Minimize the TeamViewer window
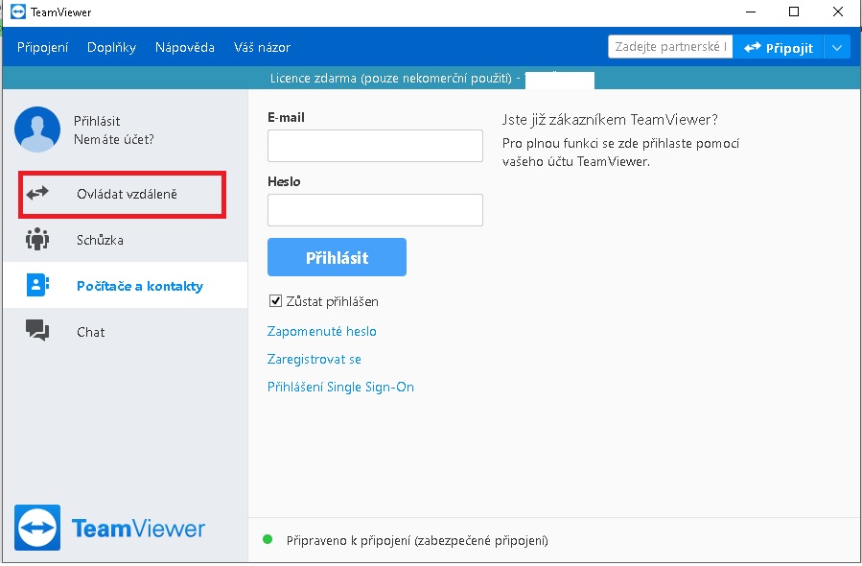This screenshot has height=566, width=862. [751, 12]
